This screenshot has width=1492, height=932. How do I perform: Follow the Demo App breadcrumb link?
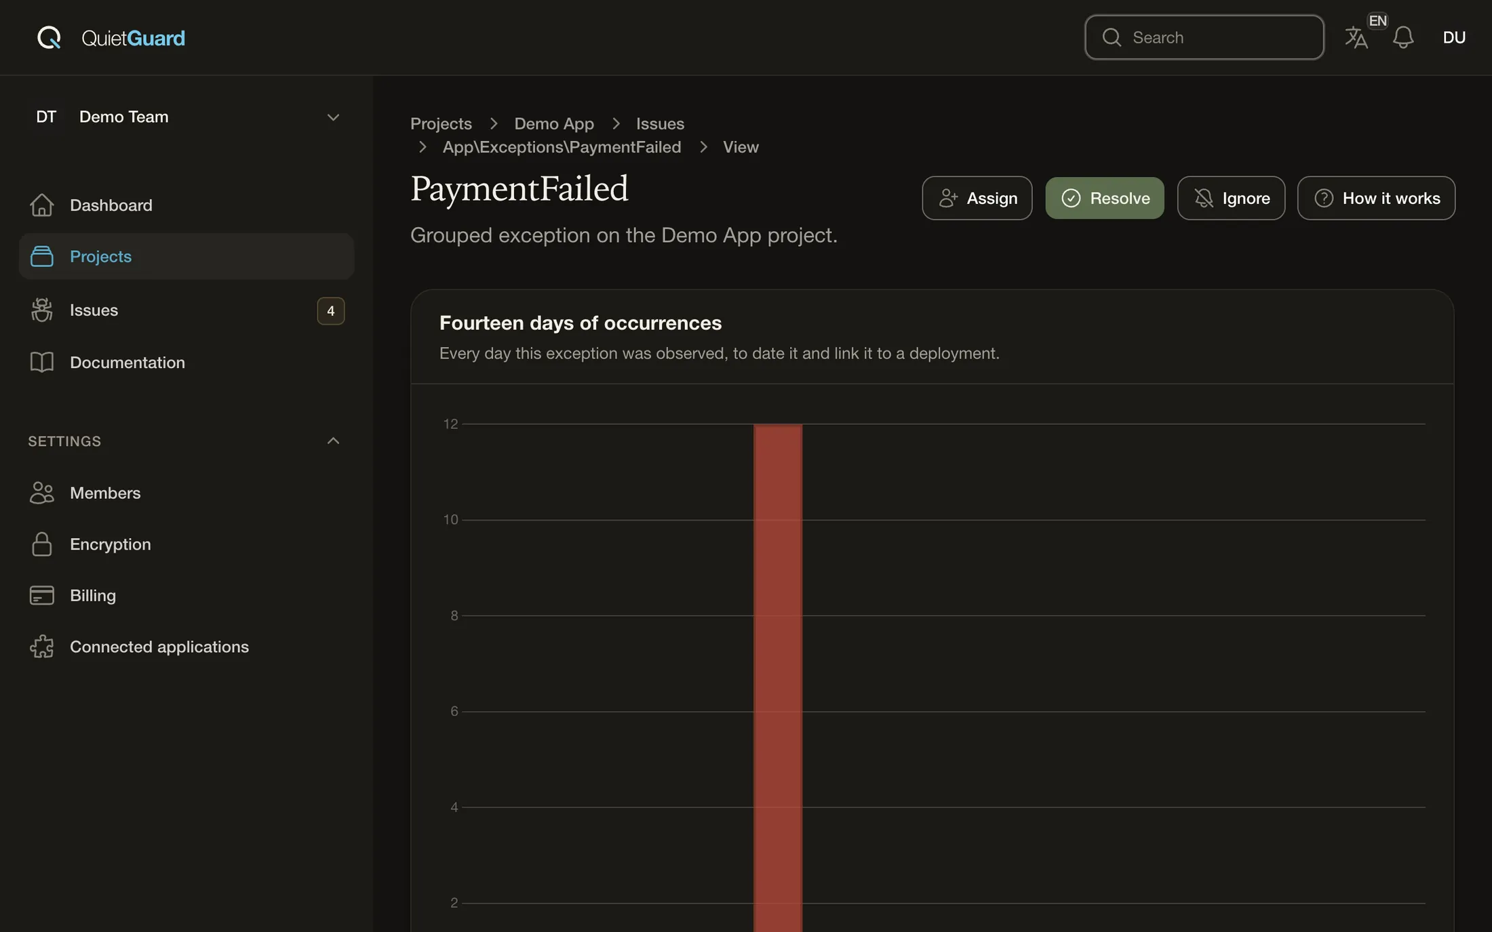click(x=553, y=123)
